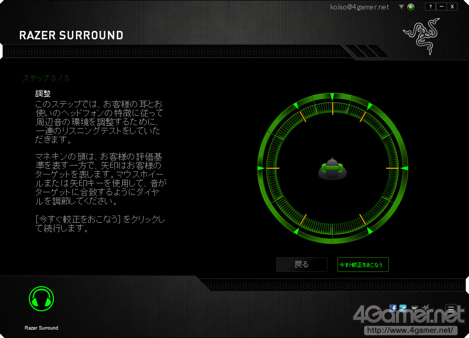Click the front center target arrow on dial
469x338 pixels.
pos(332,96)
